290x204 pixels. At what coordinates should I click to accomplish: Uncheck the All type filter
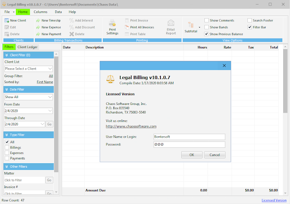point(7,142)
